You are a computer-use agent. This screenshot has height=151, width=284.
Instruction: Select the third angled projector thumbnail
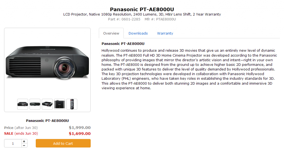point(47,104)
